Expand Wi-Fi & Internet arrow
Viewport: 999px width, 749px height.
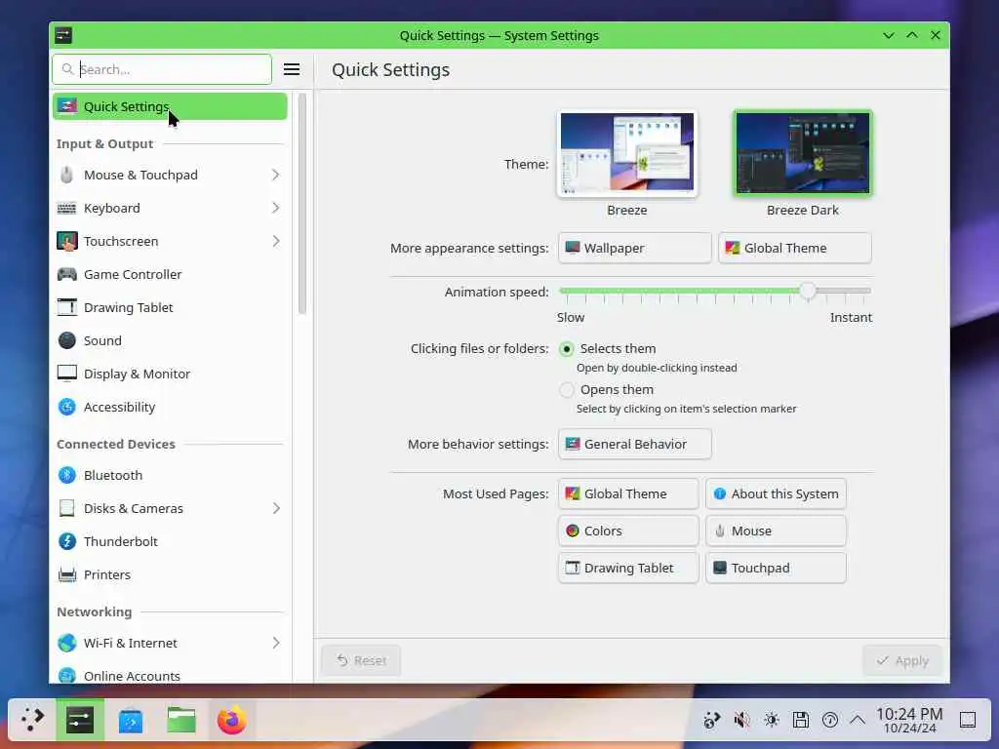[x=275, y=643]
